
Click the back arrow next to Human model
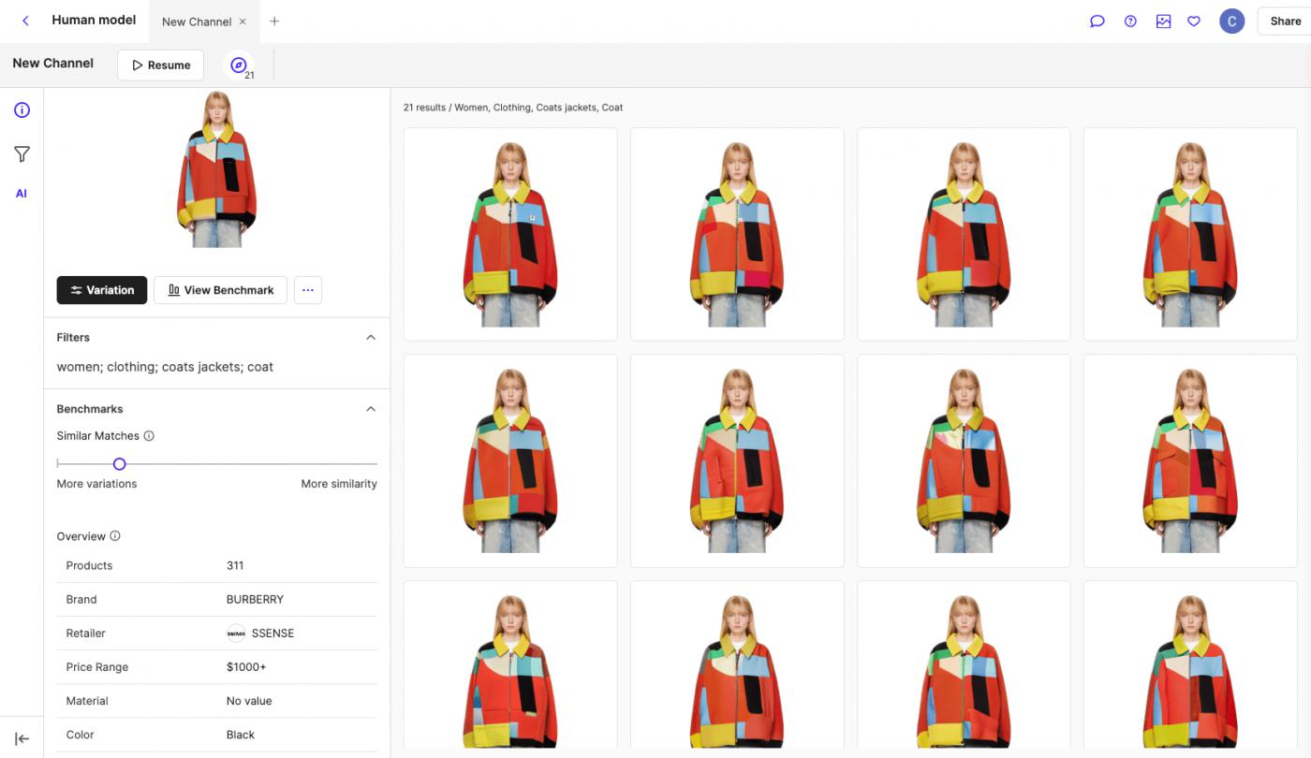click(x=25, y=21)
